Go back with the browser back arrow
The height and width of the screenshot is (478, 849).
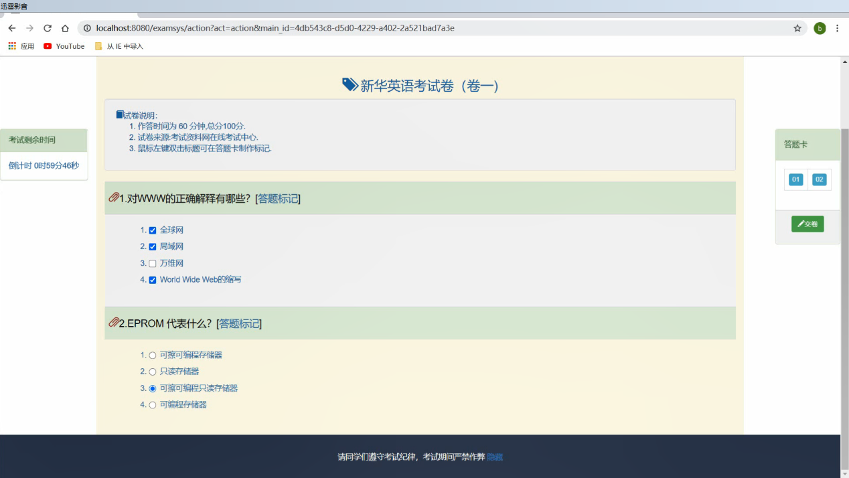tap(11, 28)
